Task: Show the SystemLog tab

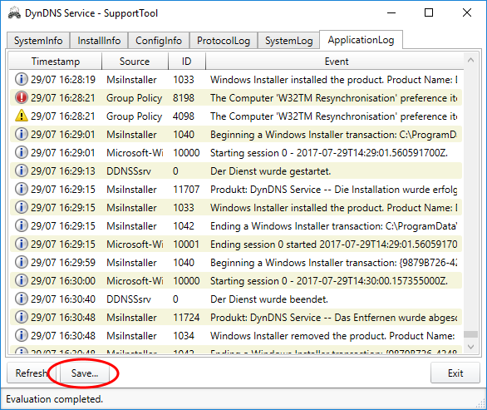Action: (289, 41)
